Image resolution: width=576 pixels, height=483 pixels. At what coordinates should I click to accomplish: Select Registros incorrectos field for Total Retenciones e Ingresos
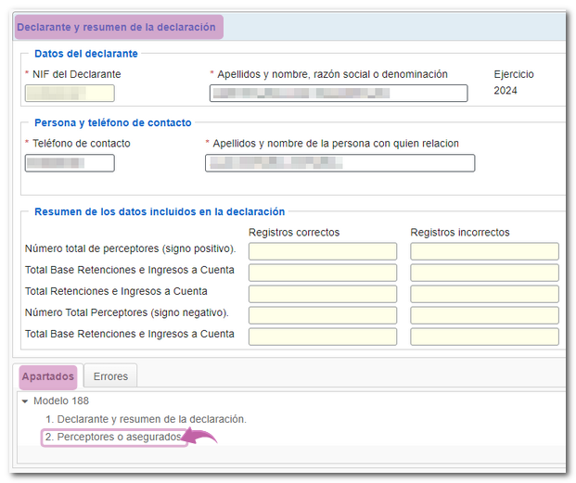[x=484, y=294]
